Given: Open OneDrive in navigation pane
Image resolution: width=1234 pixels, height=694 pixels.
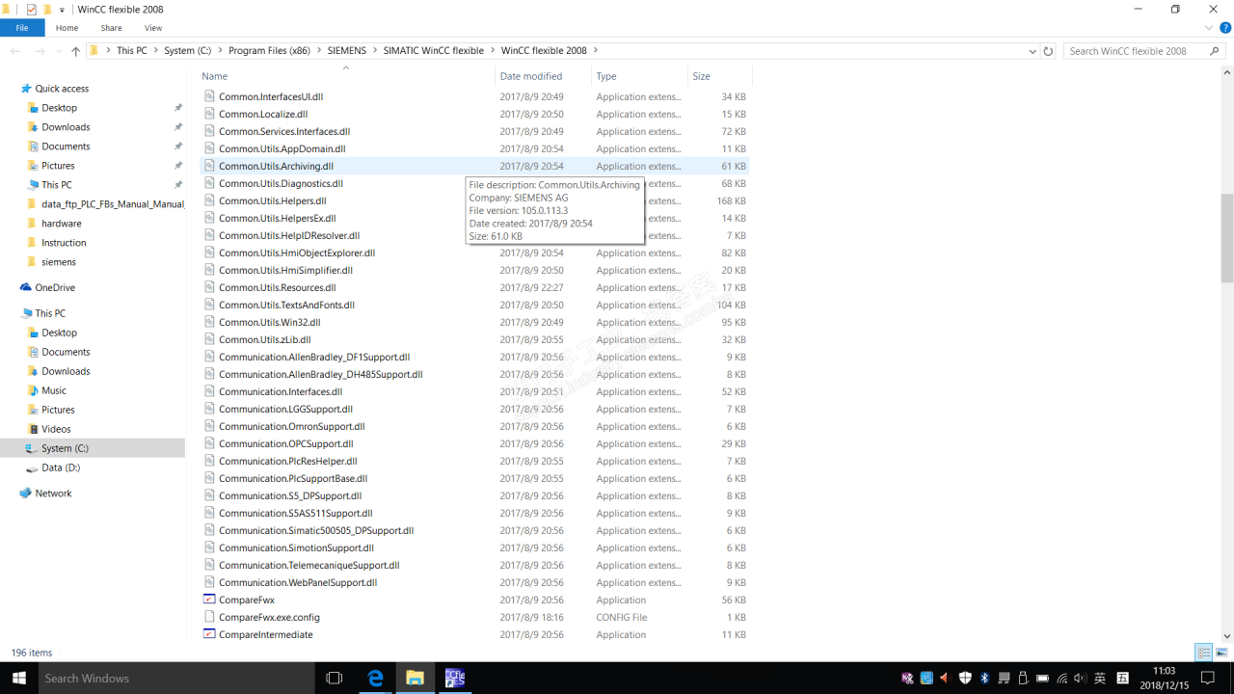Looking at the screenshot, I should pyautogui.click(x=54, y=287).
